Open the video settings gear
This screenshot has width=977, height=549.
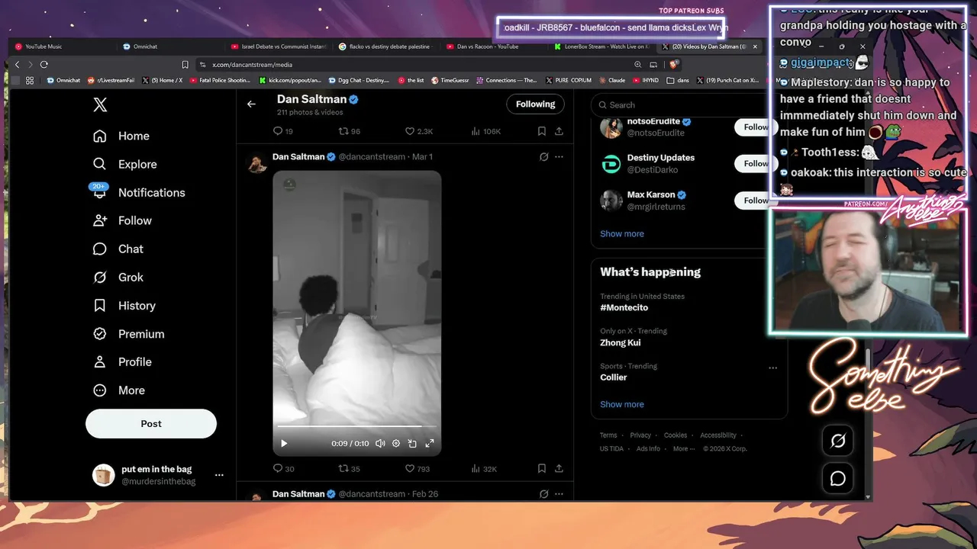pyautogui.click(x=395, y=443)
